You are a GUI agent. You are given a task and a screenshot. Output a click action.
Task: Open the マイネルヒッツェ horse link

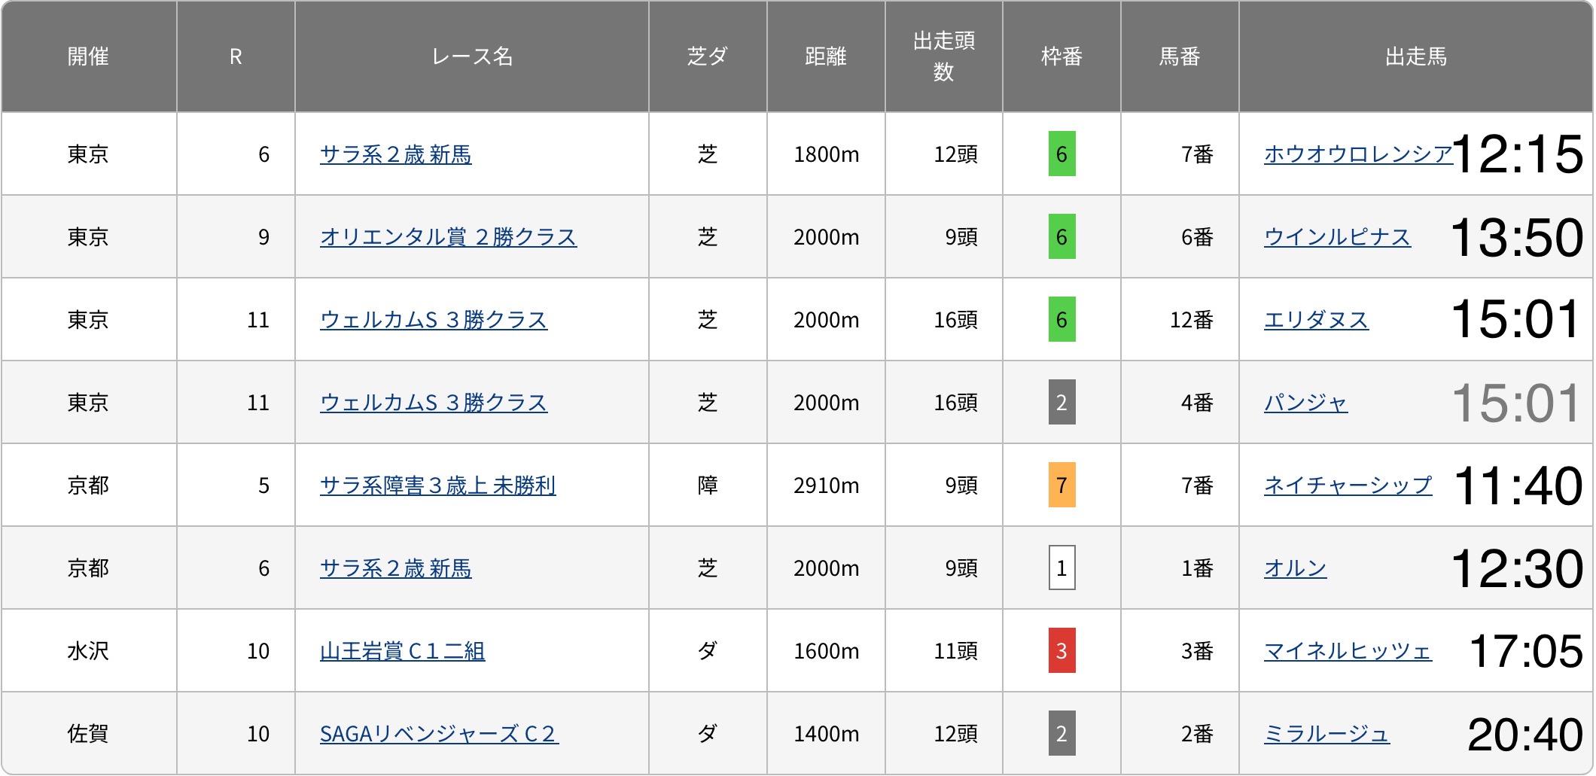coord(1347,651)
